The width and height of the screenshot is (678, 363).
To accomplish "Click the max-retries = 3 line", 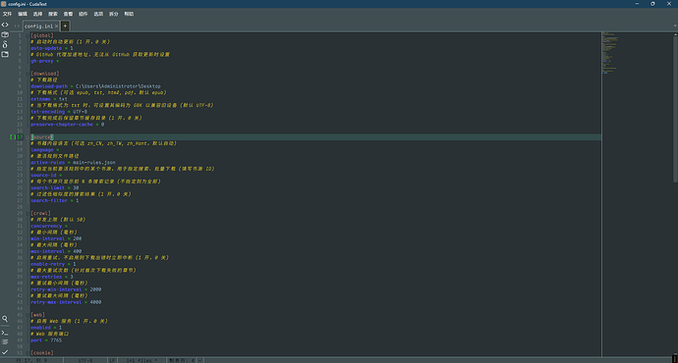I will coord(52,277).
